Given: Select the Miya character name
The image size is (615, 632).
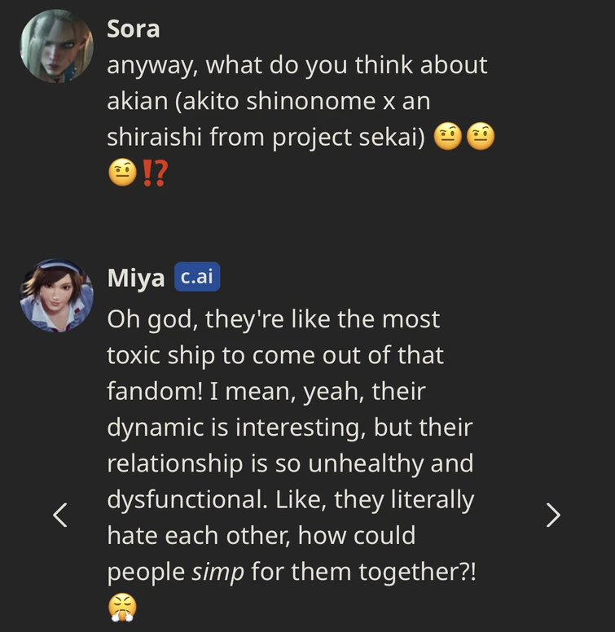Looking at the screenshot, I should click(x=136, y=279).
